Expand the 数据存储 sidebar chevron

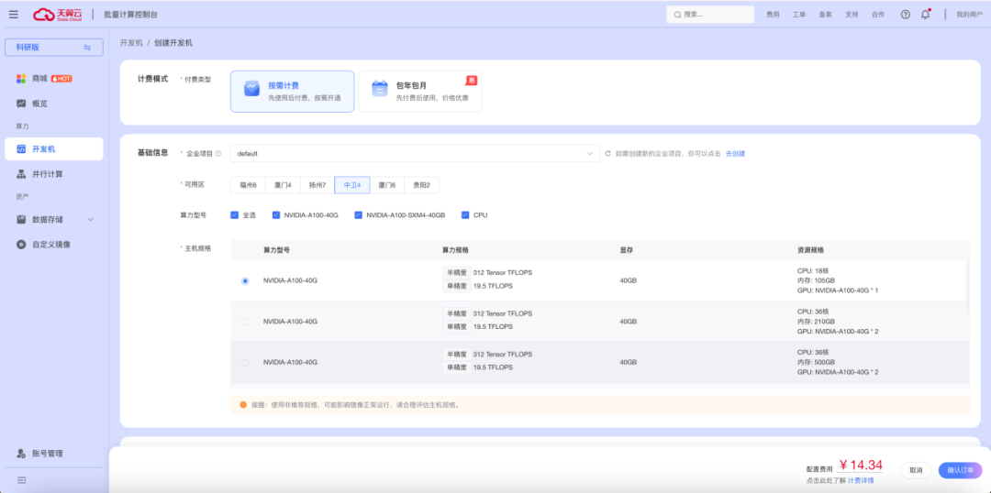tap(90, 220)
